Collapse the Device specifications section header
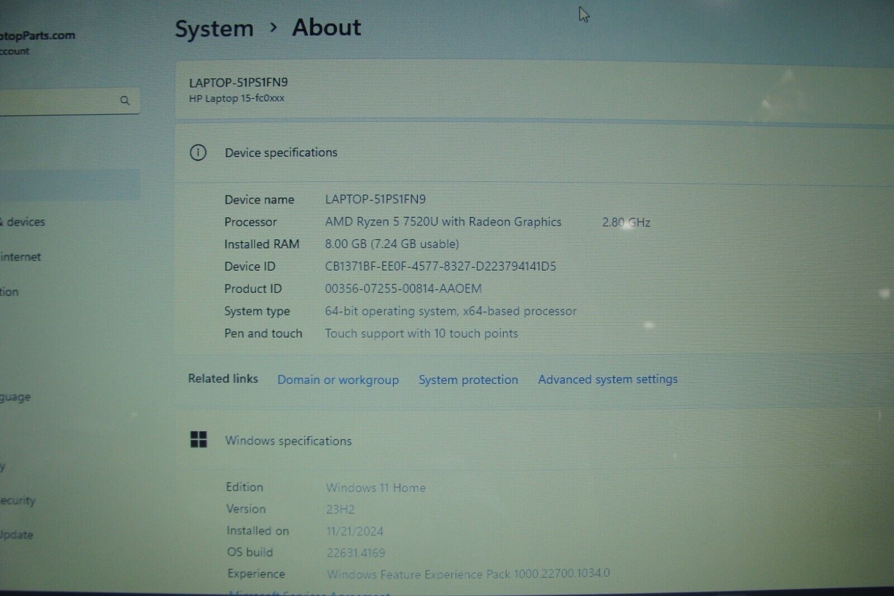This screenshot has width=894, height=596. click(x=534, y=153)
